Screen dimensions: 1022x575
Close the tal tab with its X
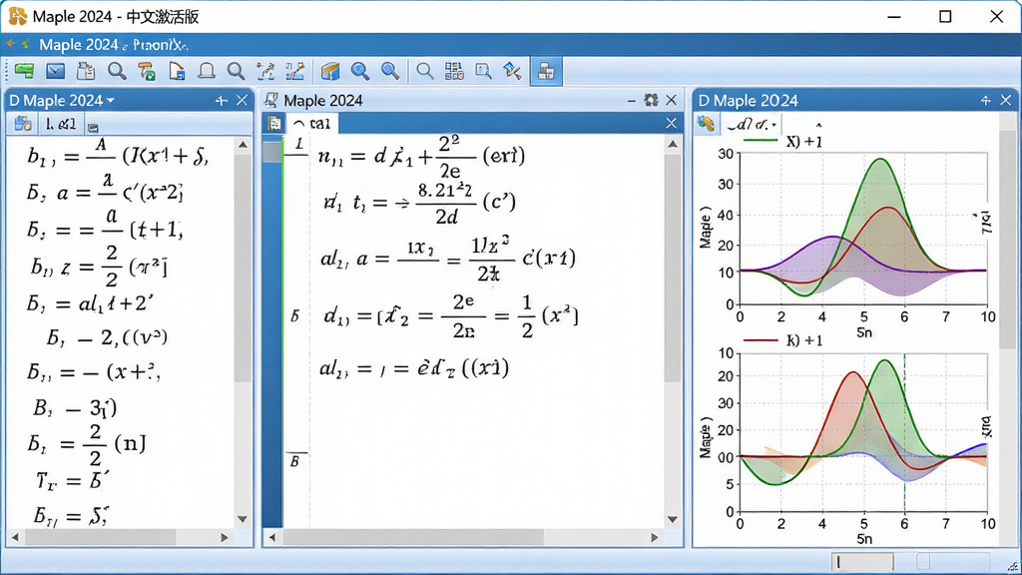point(672,123)
